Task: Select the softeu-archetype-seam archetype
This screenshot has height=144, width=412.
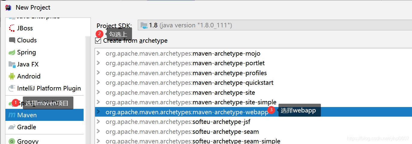Action: click(x=253, y=132)
